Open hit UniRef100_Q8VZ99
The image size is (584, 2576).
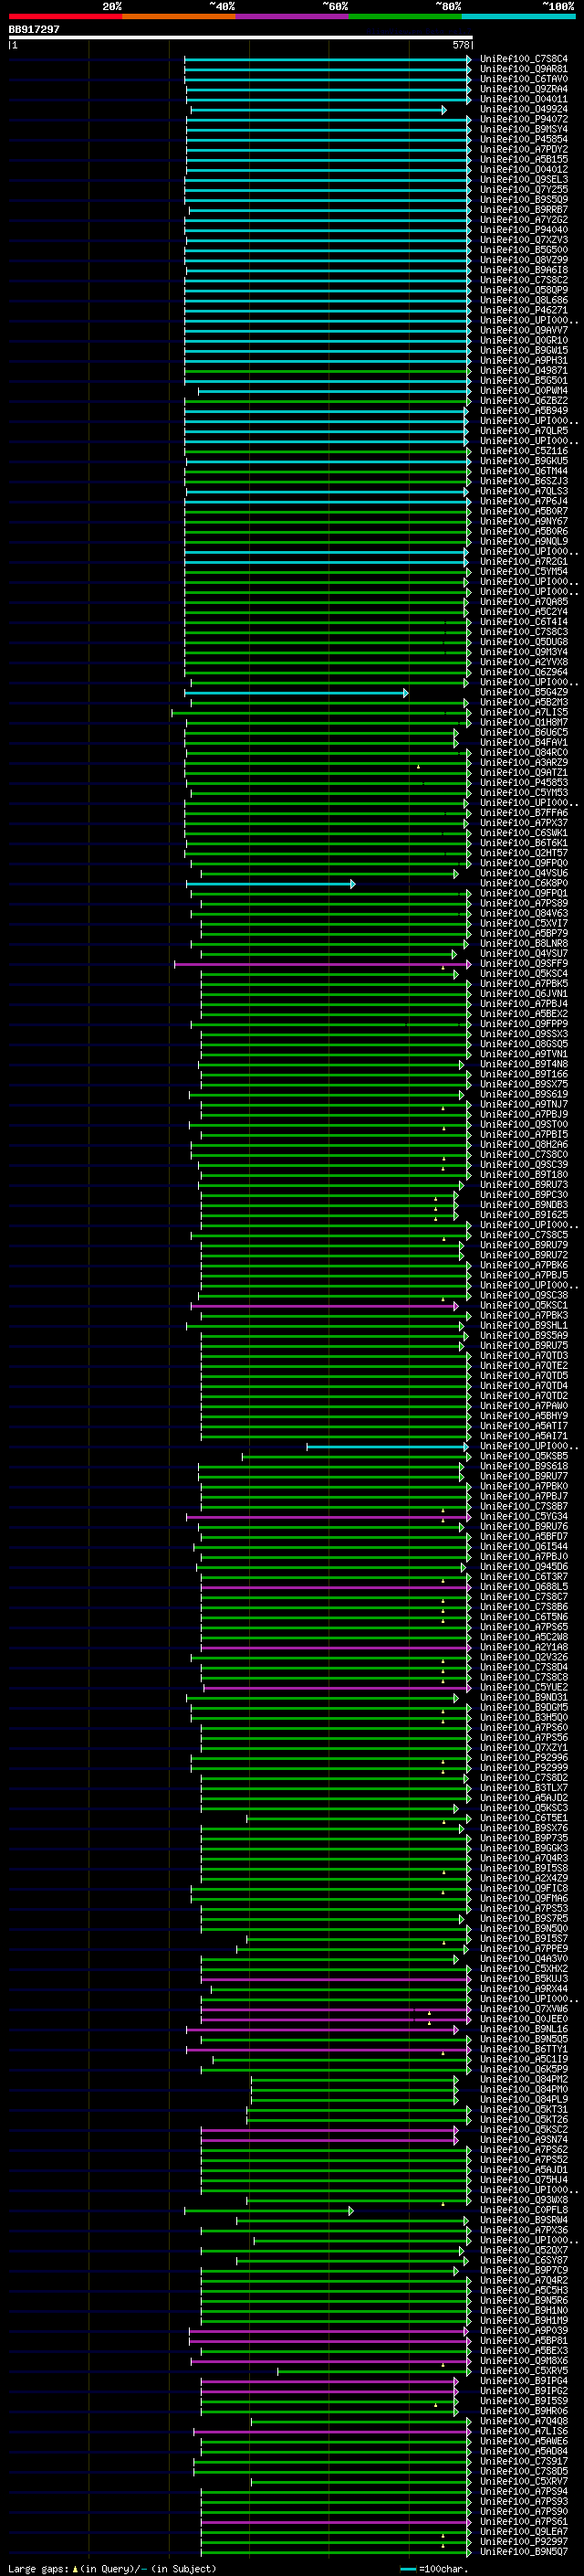pos(523,260)
